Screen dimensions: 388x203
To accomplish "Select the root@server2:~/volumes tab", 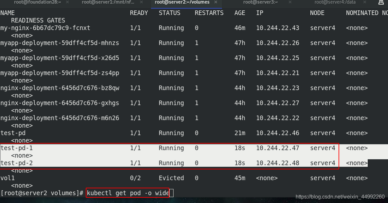I will tap(182, 2).
